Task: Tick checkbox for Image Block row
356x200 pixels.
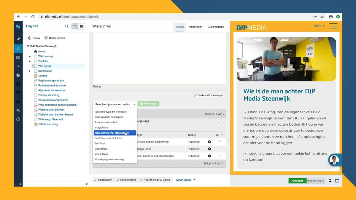Action: click(219, 149)
